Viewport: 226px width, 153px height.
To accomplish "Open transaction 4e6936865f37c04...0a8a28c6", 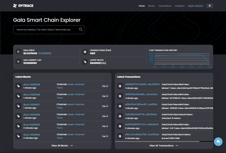I will (x=142, y=124).
